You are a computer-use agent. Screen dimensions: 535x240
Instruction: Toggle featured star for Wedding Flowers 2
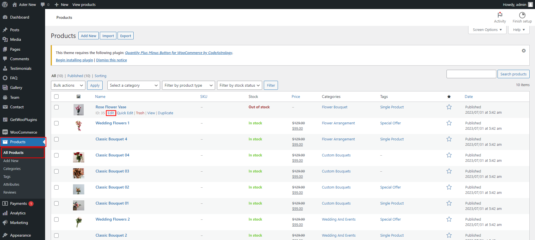point(449,219)
